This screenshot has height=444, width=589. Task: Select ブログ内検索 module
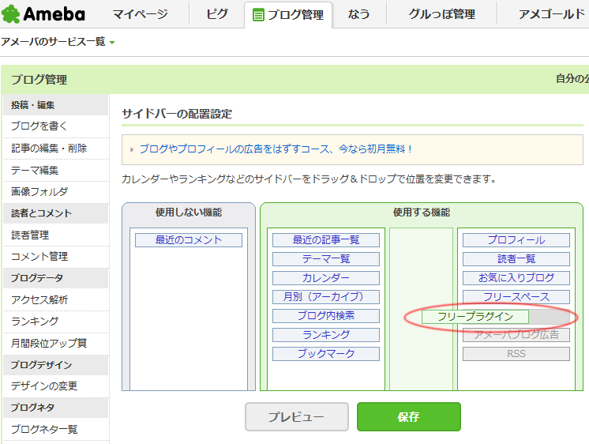[326, 316]
